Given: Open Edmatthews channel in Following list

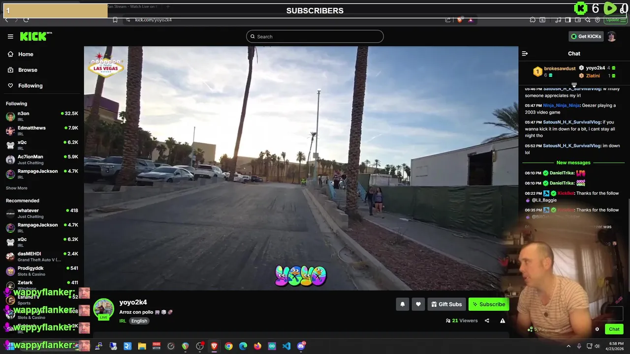Looking at the screenshot, I should tap(42, 130).
